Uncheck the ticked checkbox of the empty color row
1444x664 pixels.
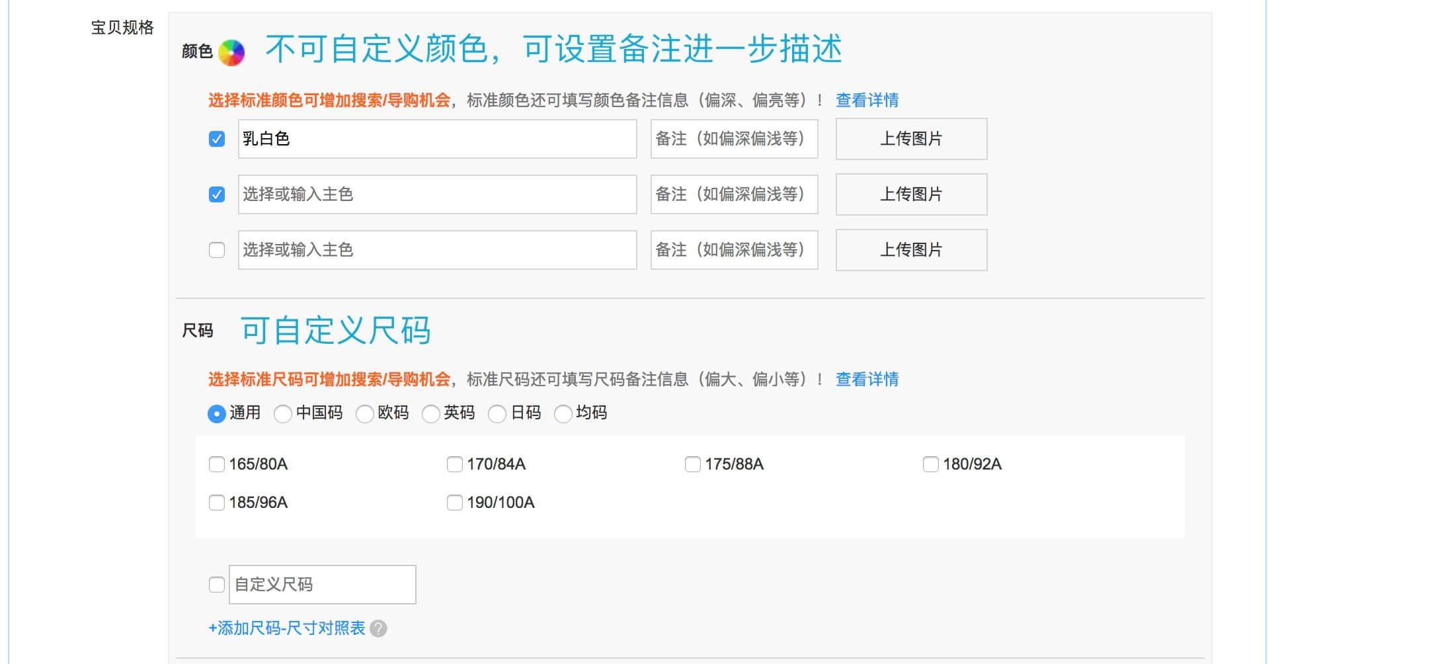click(x=217, y=194)
